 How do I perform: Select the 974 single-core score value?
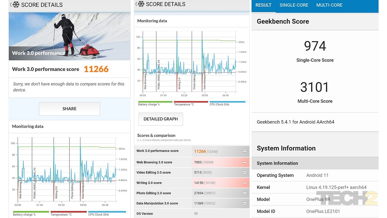pyautogui.click(x=315, y=46)
